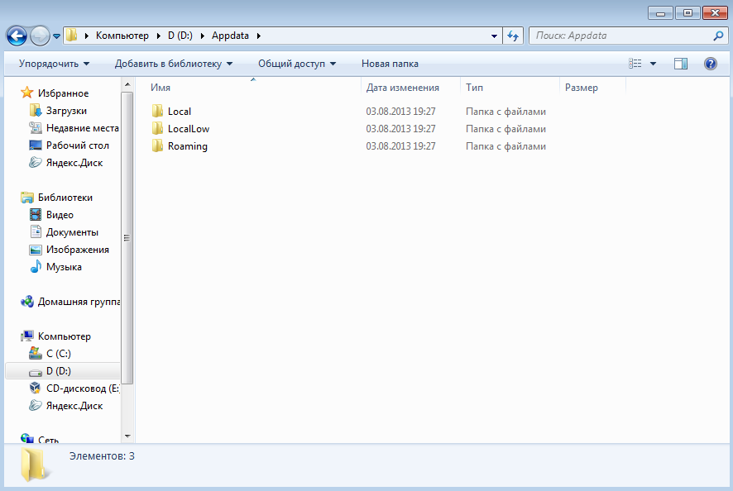Expand the arrow after Компьютер in the address bar
Viewport: 733px width, 491px height.
(x=159, y=36)
